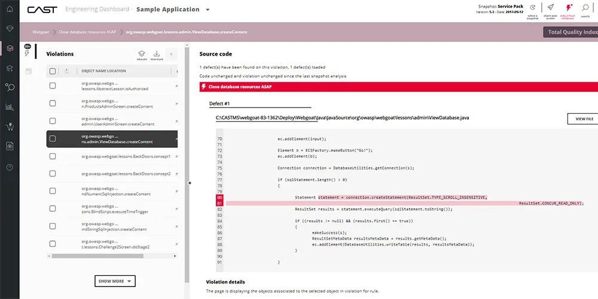Click 'Close database resources ASAP' breadcrumb

tap(86, 32)
